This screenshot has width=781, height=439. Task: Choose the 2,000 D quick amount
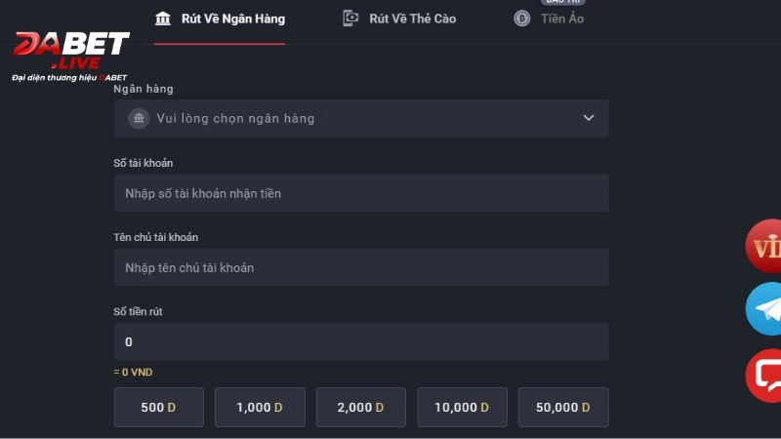click(x=361, y=407)
